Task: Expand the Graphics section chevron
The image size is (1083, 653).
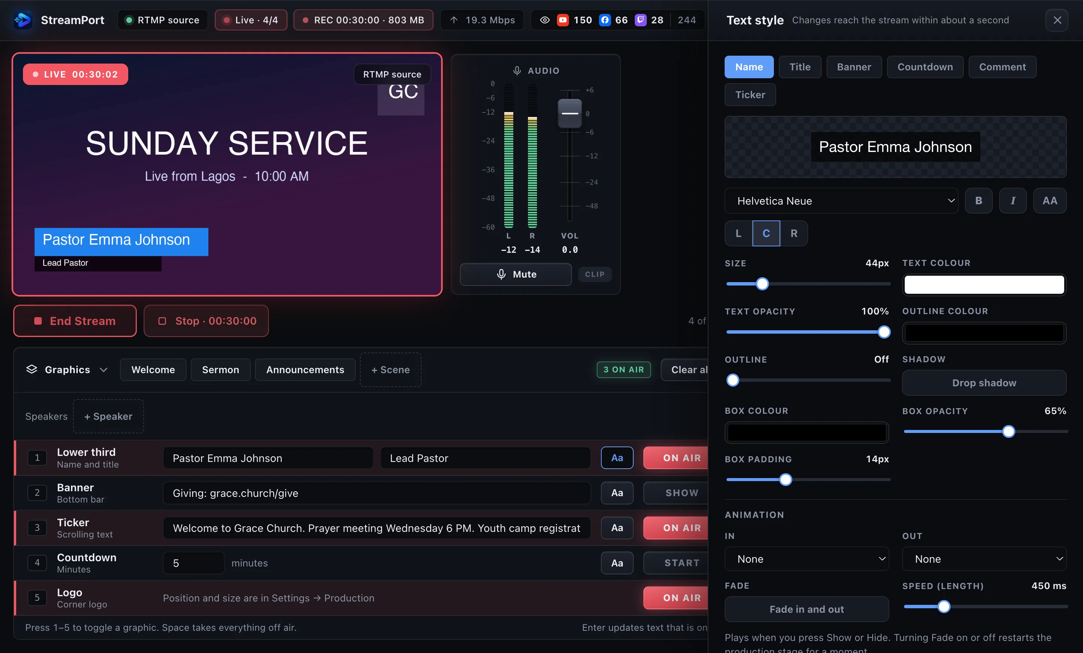Action: (x=104, y=369)
